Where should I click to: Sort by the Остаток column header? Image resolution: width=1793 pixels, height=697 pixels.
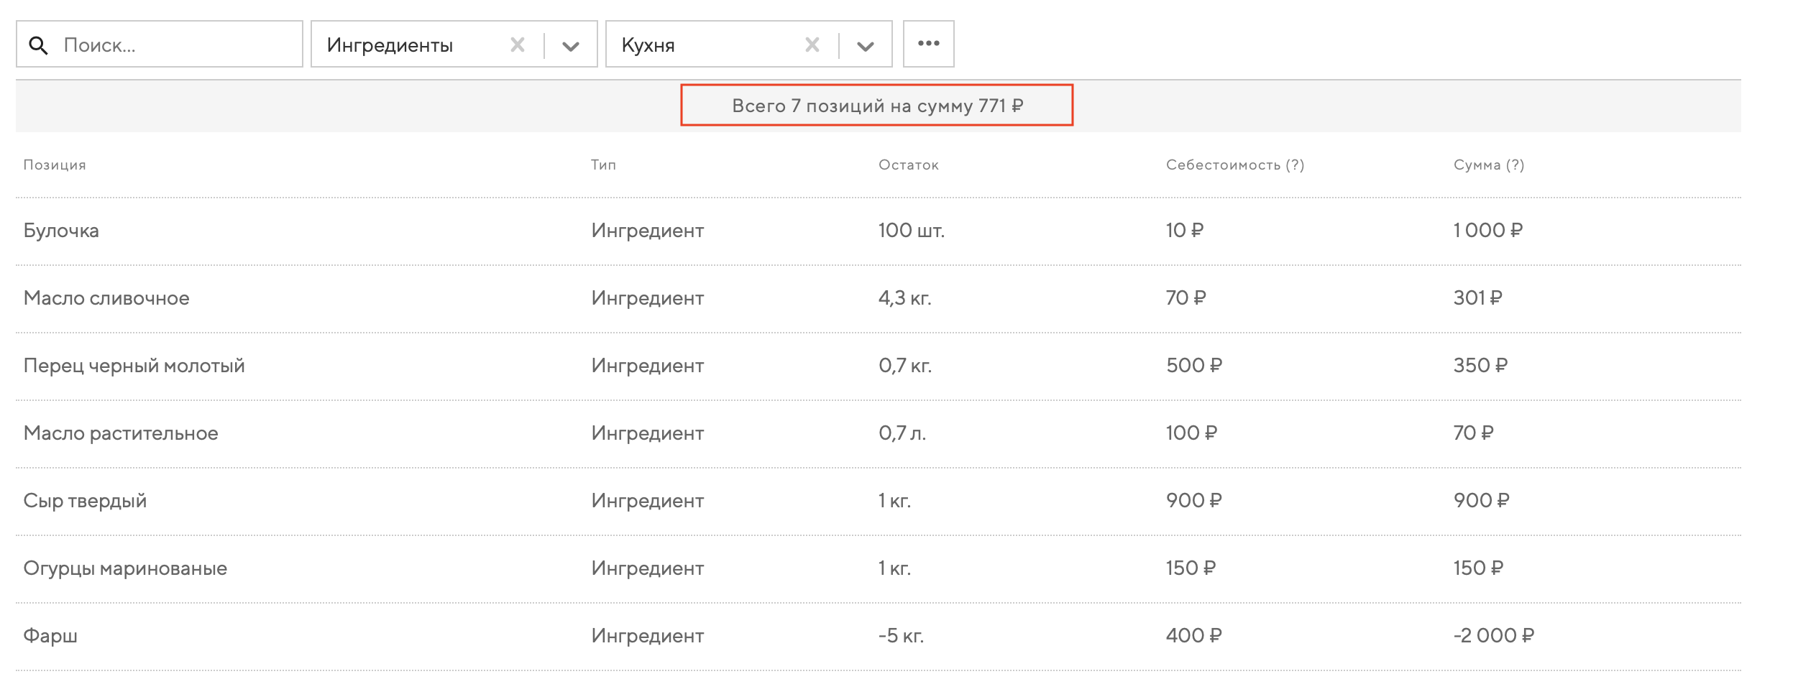pos(908,165)
